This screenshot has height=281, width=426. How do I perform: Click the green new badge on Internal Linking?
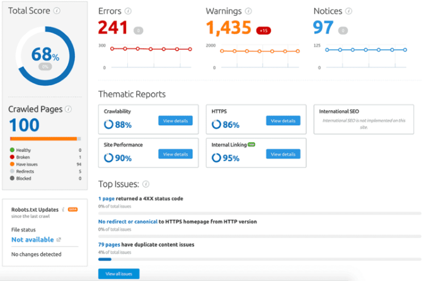251,144
